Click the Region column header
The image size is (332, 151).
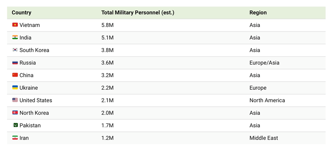coord(258,13)
